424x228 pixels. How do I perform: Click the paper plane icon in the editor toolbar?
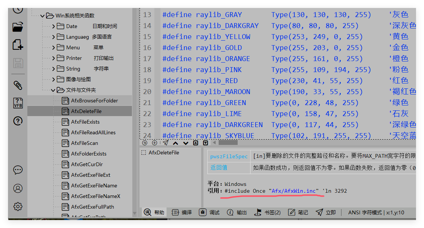point(165,143)
